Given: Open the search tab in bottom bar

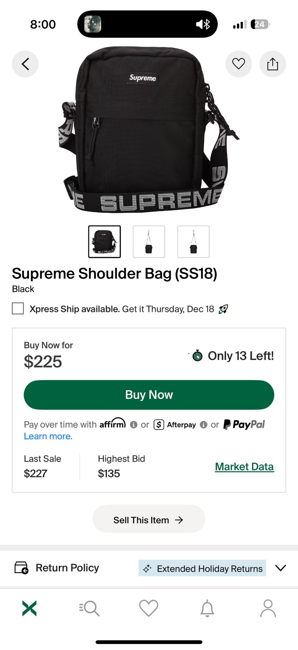Looking at the screenshot, I should (x=89, y=608).
